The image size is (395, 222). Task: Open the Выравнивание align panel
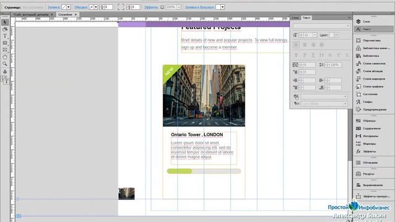click(373, 185)
